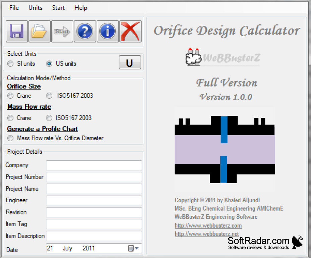
Task: Click the 'Copyright © 2011 by Khaled Aljundi' text
Action: 217,200
